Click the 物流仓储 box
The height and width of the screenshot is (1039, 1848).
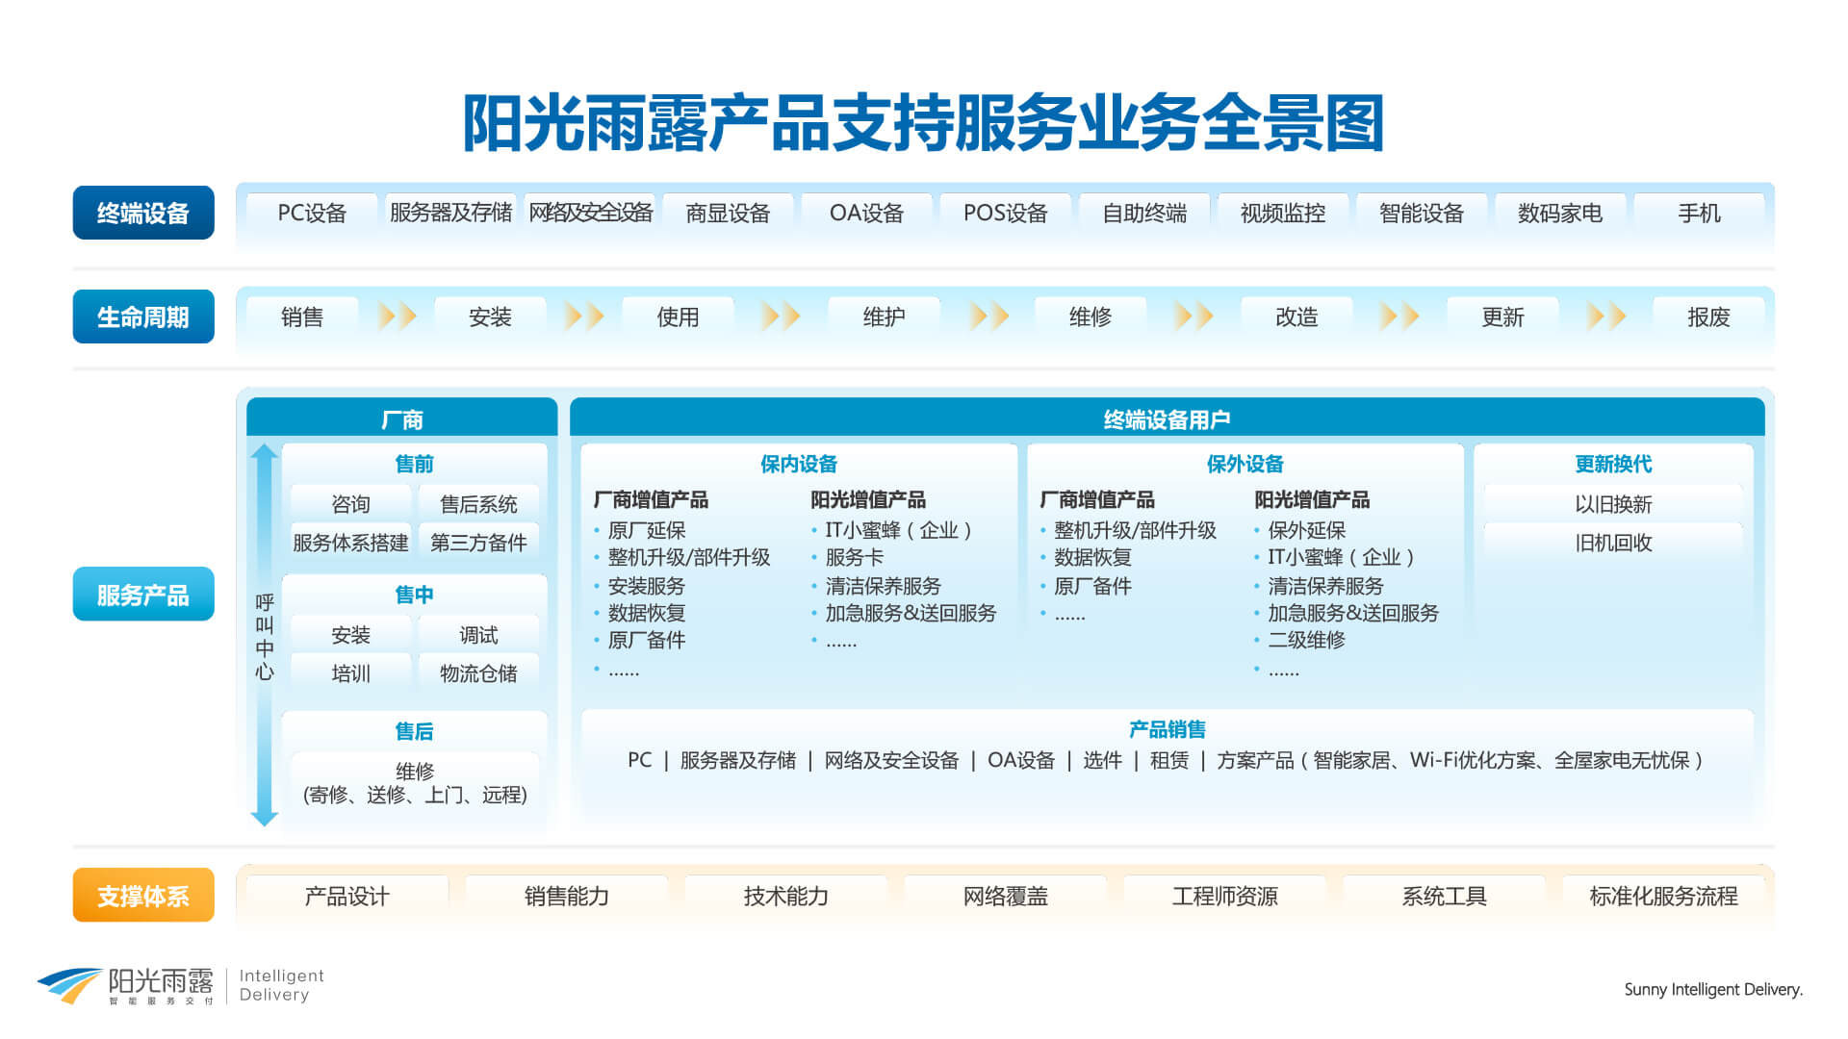coord(478,673)
